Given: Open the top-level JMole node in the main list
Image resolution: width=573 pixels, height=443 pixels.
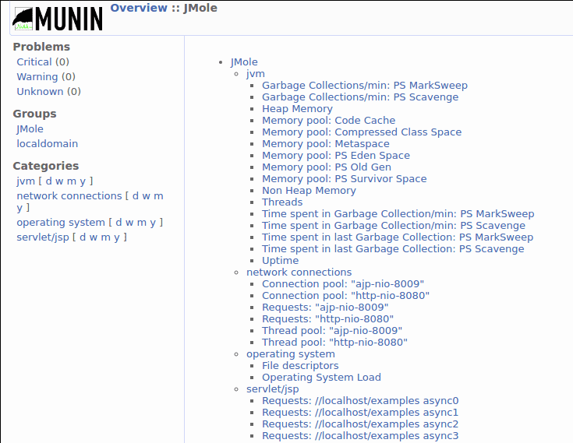Looking at the screenshot, I should click(244, 62).
